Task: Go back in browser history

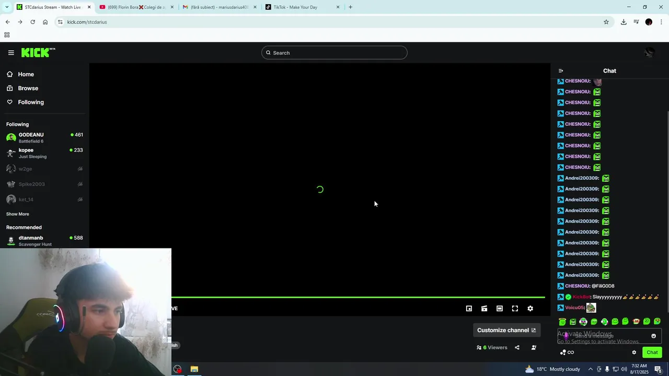Action: [x=7, y=22]
